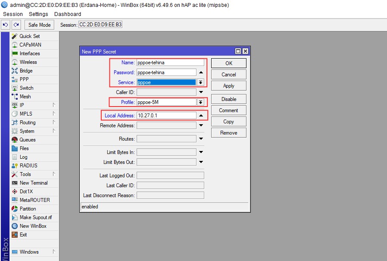
Task: Click the redo arrow in toolbar
Action: point(16,25)
